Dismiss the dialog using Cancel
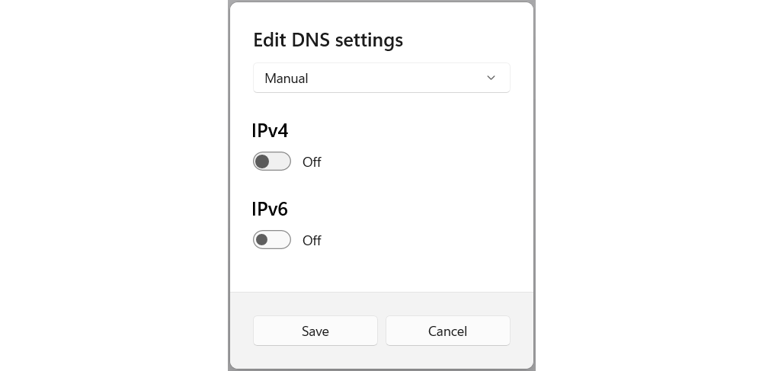 coord(447,331)
